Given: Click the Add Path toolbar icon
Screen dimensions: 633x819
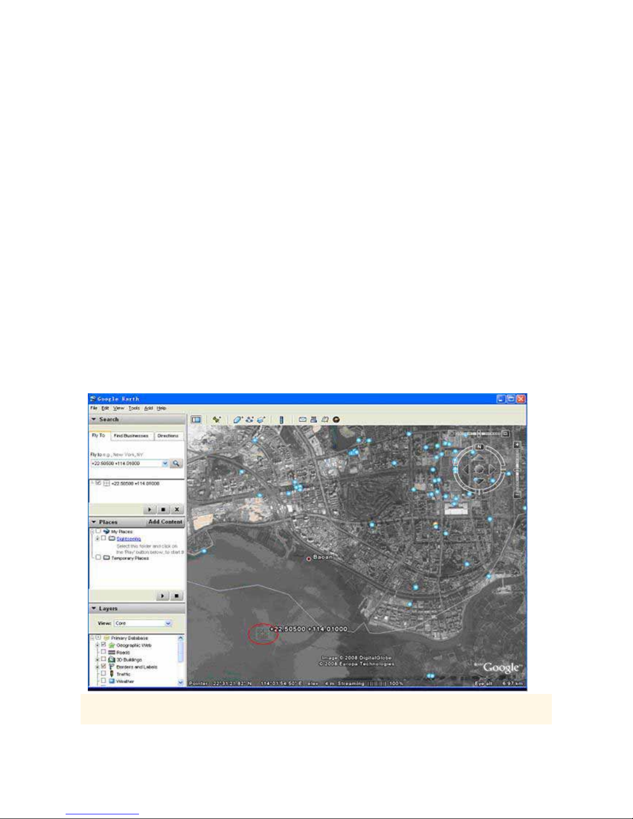Looking at the screenshot, I should [x=250, y=420].
